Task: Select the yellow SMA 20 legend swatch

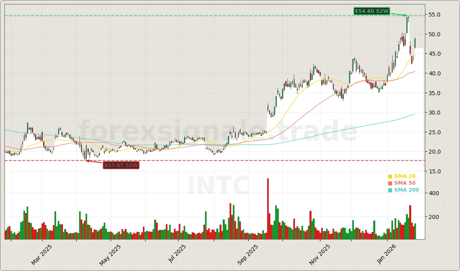Action: [390, 177]
